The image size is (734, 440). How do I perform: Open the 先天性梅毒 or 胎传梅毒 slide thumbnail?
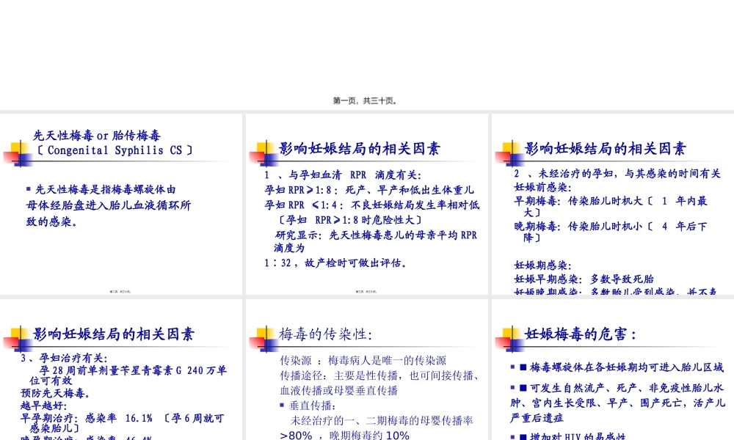[x=121, y=205]
